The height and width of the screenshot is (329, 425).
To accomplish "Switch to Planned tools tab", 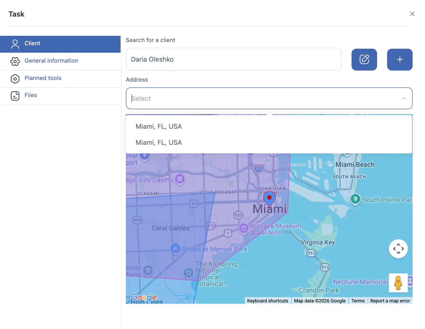I will 43,78.
